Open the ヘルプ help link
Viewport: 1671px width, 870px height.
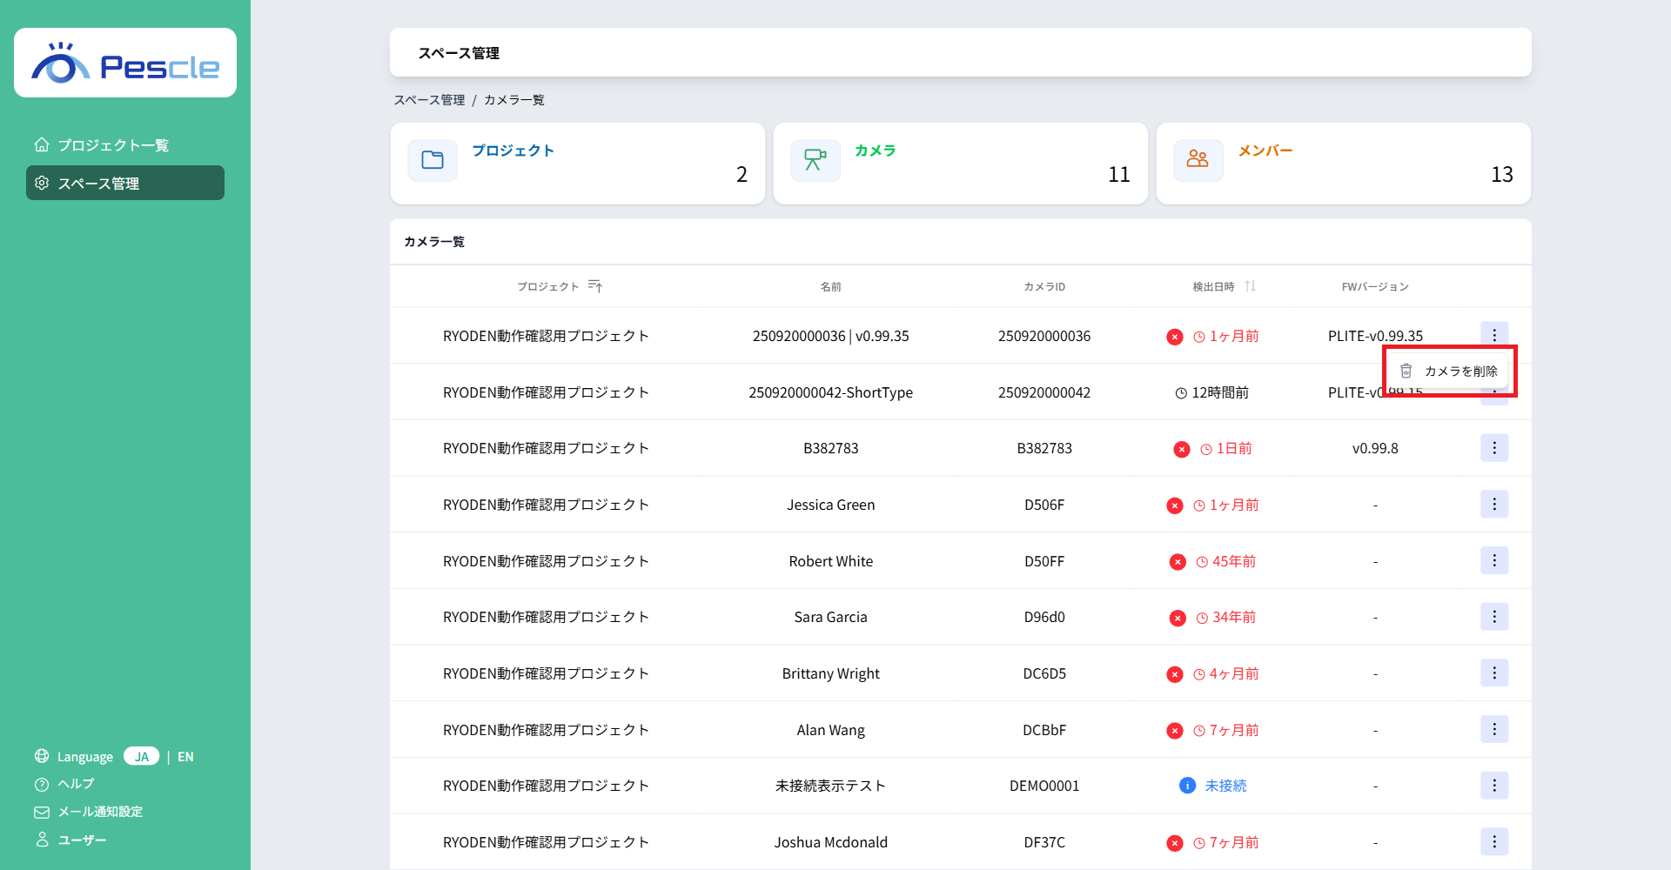point(75,784)
